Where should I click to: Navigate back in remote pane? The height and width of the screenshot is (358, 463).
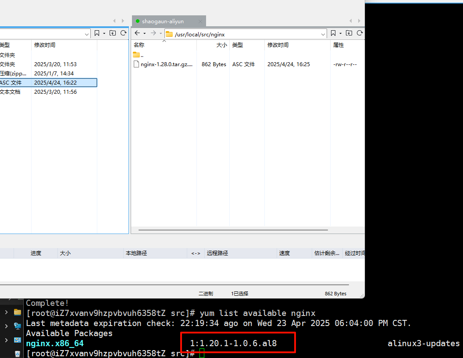pos(137,33)
